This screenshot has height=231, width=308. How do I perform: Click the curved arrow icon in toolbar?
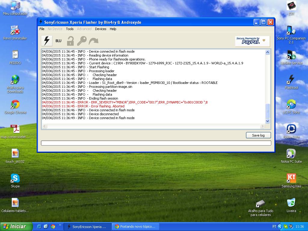(x=94, y=41)
